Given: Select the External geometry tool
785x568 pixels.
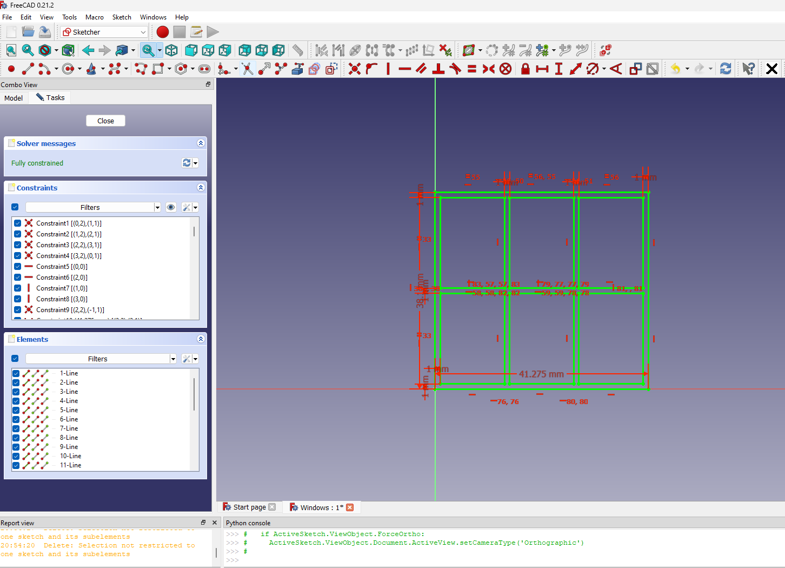Looking at the screenshot, I should [298, 69].
